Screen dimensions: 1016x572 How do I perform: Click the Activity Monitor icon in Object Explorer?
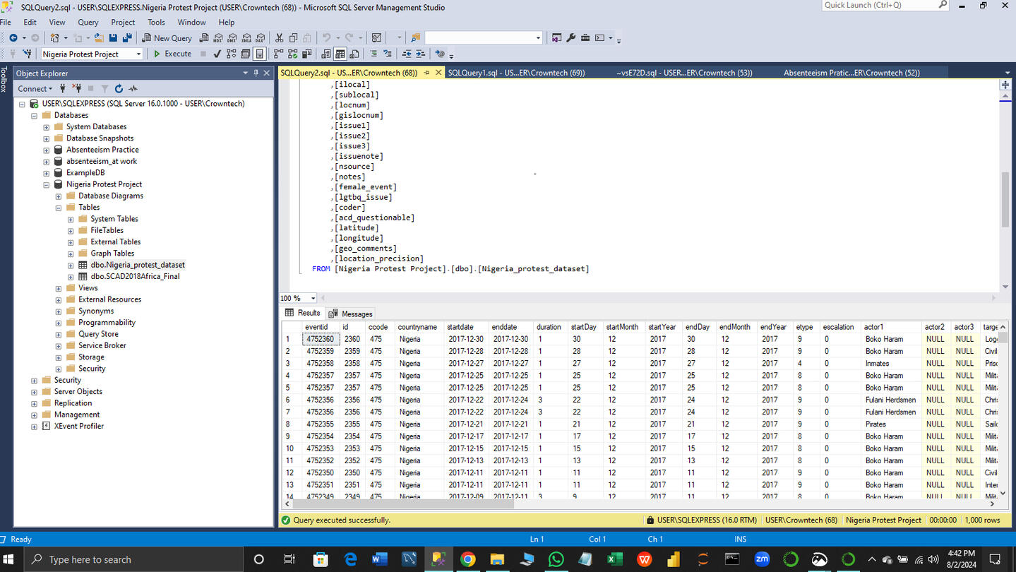(x=133, y=89)
